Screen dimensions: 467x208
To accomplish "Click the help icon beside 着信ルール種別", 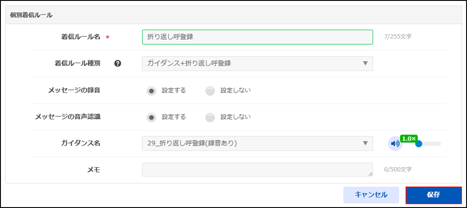I will point(118,63).
